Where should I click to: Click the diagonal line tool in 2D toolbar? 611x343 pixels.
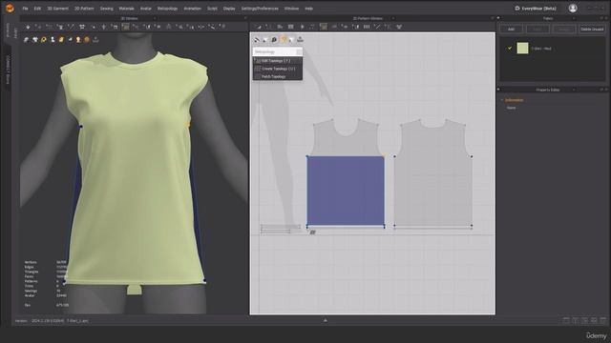(377, 27)
